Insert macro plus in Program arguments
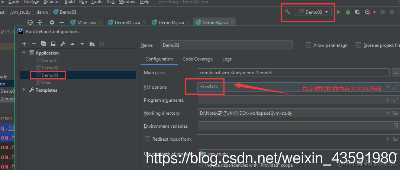The height and width of the screenshot is (170, 400). (387, 99)
